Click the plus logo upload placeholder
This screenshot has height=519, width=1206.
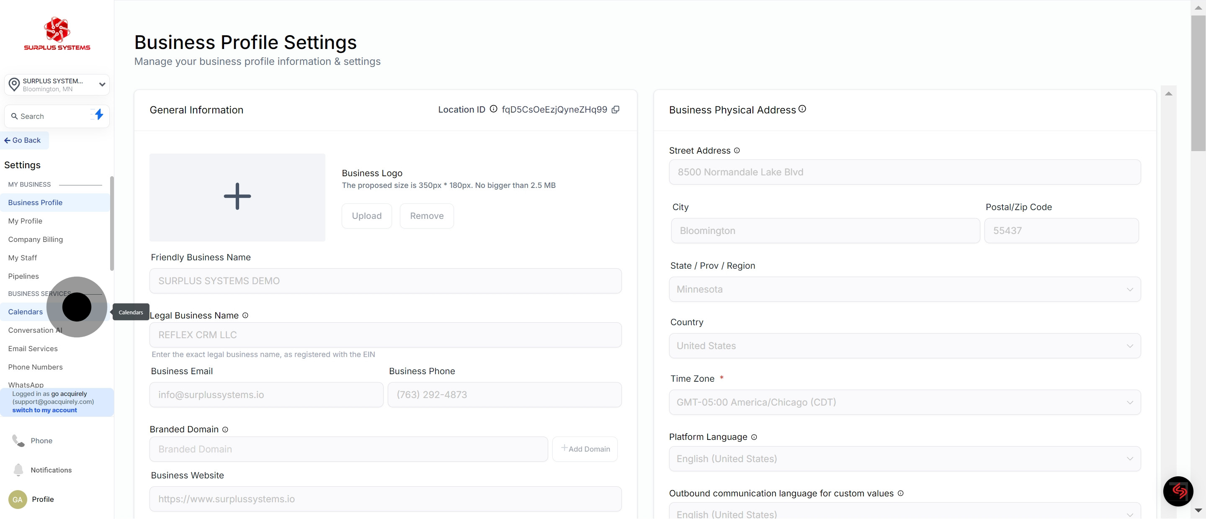pyautogui.click(x=237, y=197)
